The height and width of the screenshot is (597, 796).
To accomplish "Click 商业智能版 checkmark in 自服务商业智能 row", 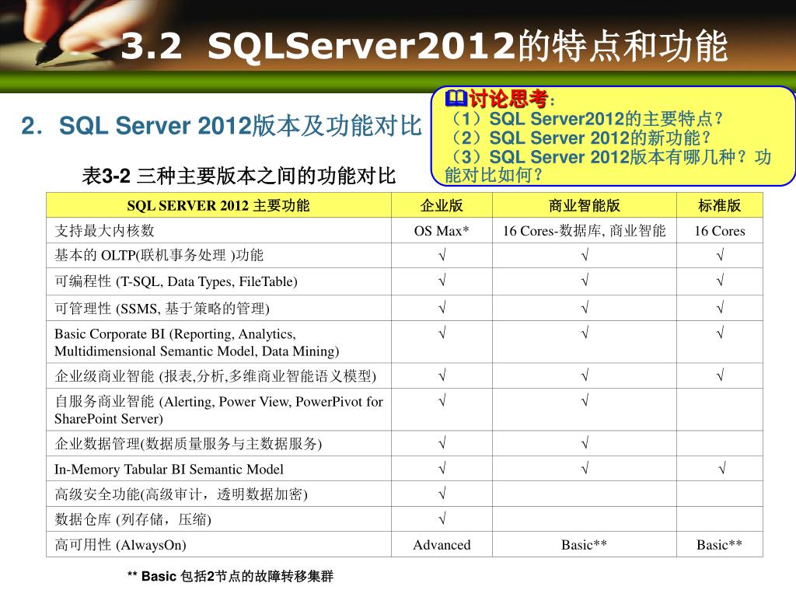I will pyautogui.click(x=585, y=400).
